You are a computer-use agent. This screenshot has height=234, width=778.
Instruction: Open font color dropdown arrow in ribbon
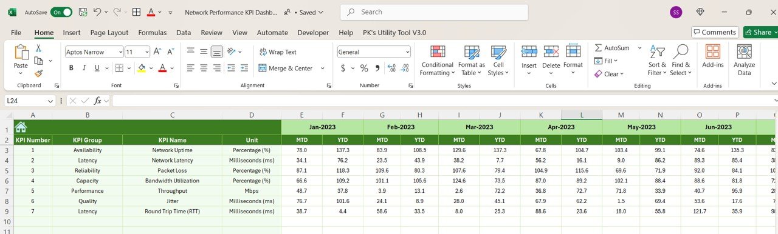click(172, 68)
